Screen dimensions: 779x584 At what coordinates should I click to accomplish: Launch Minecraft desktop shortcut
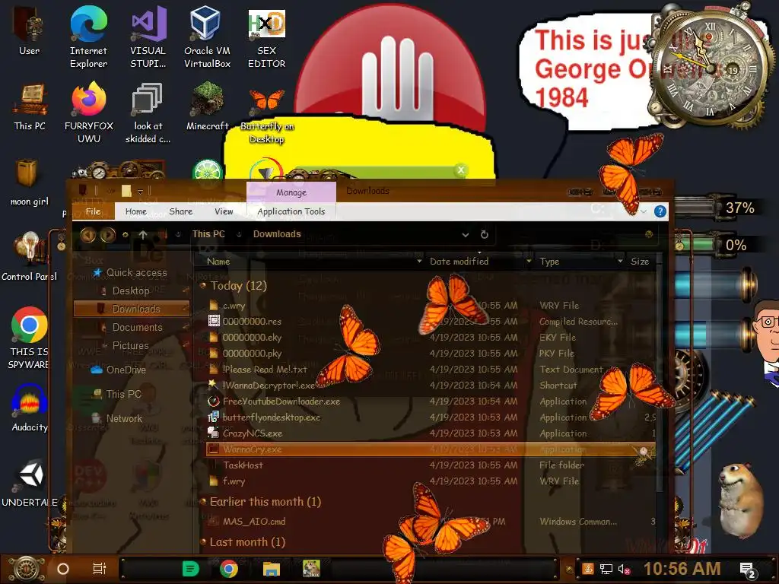[207, 107]
